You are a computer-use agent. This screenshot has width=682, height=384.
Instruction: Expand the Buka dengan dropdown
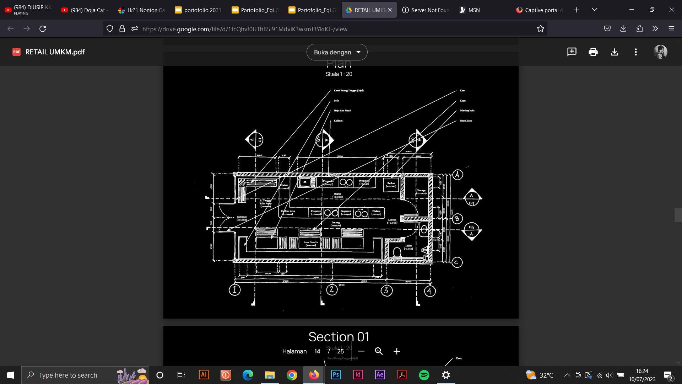coord(337,52)
